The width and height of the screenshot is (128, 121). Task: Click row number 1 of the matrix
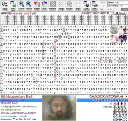pos(2,26)
